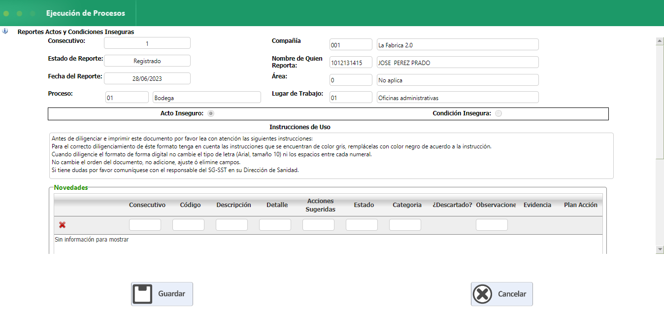The height and width of the screenshot is (317, 664).
Task: Click the Plan Acción column header
Action: pos(581,205)
